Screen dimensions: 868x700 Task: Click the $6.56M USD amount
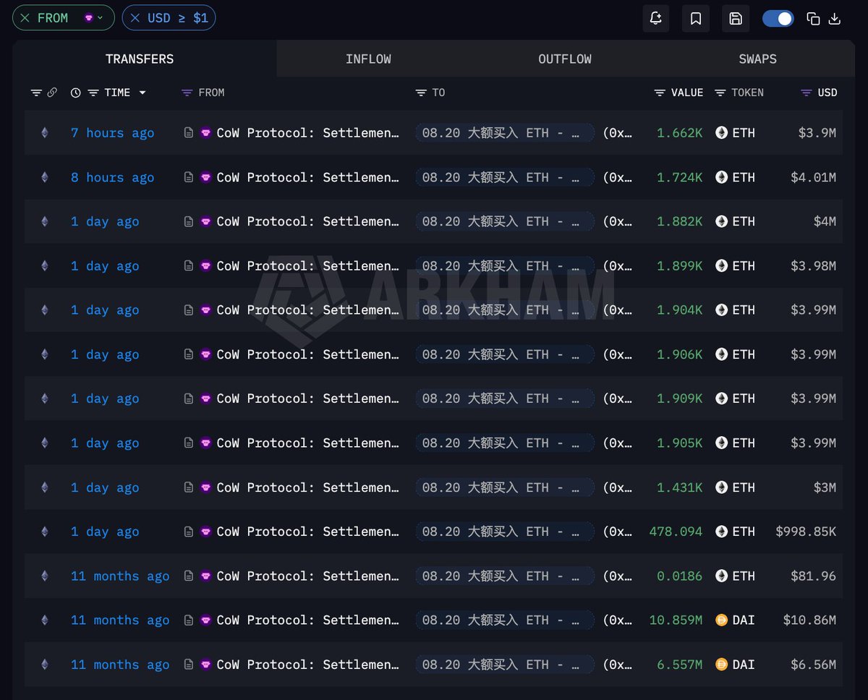(x=814, y=664)
